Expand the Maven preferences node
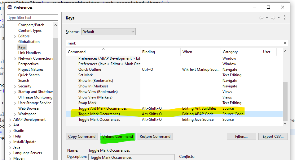 (10, 159)
